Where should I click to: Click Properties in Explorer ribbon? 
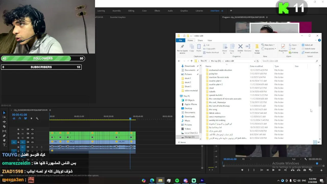(x=283, y=48)
